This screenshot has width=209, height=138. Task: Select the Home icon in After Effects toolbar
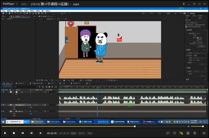click(3, 13)
